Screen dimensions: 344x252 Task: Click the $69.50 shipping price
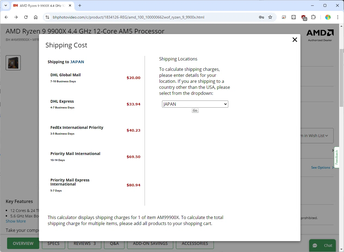(x=133, y=157)
